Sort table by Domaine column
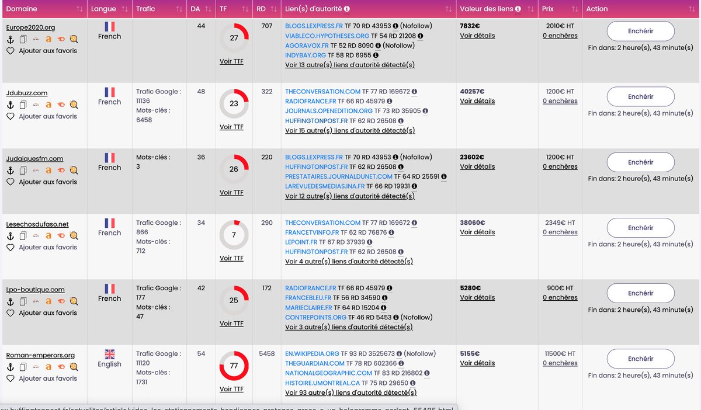 click(x=79, y=9)
